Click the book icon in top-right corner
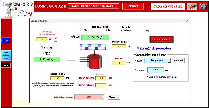This screenshot has width=209, height=108. pyautogui.click(x=203, y=6)
